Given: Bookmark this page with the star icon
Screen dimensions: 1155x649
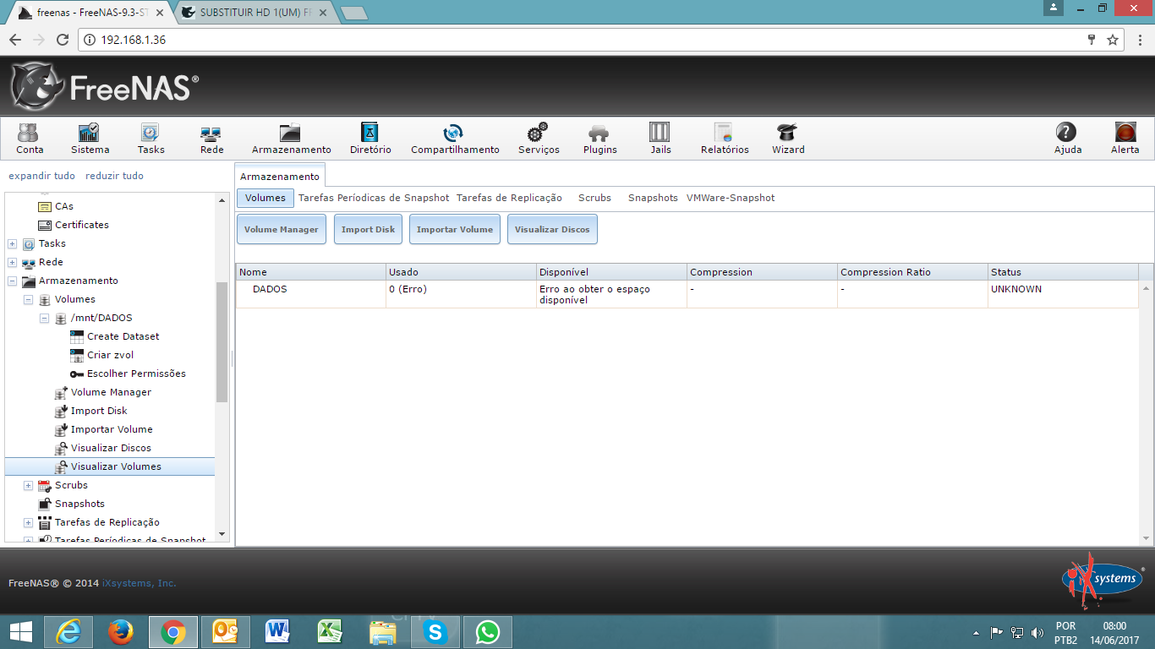Looking at the screenshot, I should tap(1113, 40).
